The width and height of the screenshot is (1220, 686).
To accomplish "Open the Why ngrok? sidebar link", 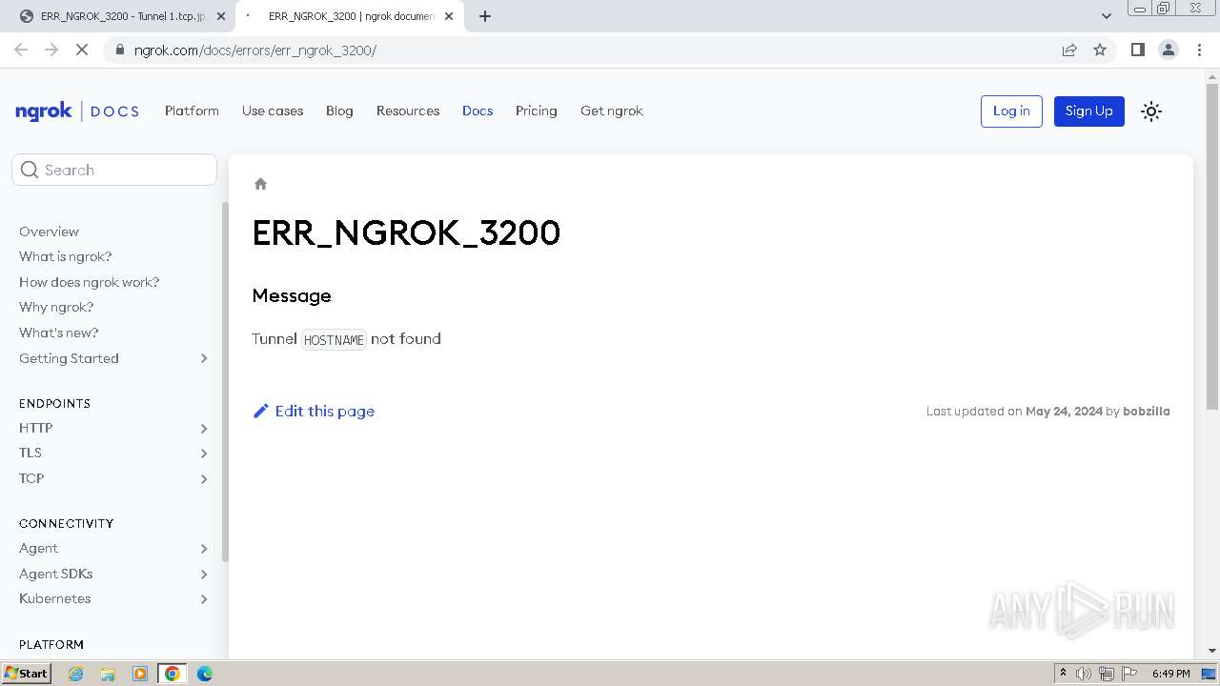I will 56,307.
